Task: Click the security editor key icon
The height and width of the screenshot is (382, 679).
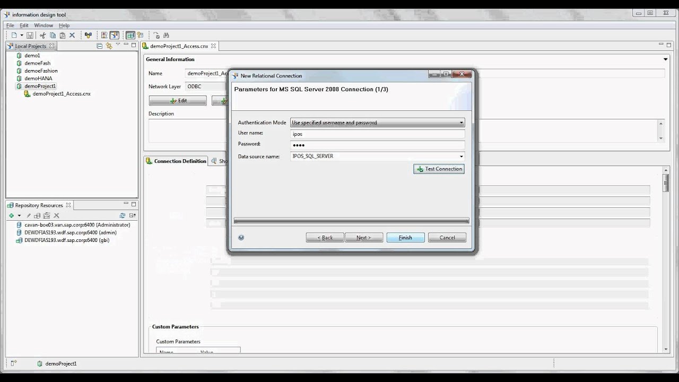Action: pos(140,36)
